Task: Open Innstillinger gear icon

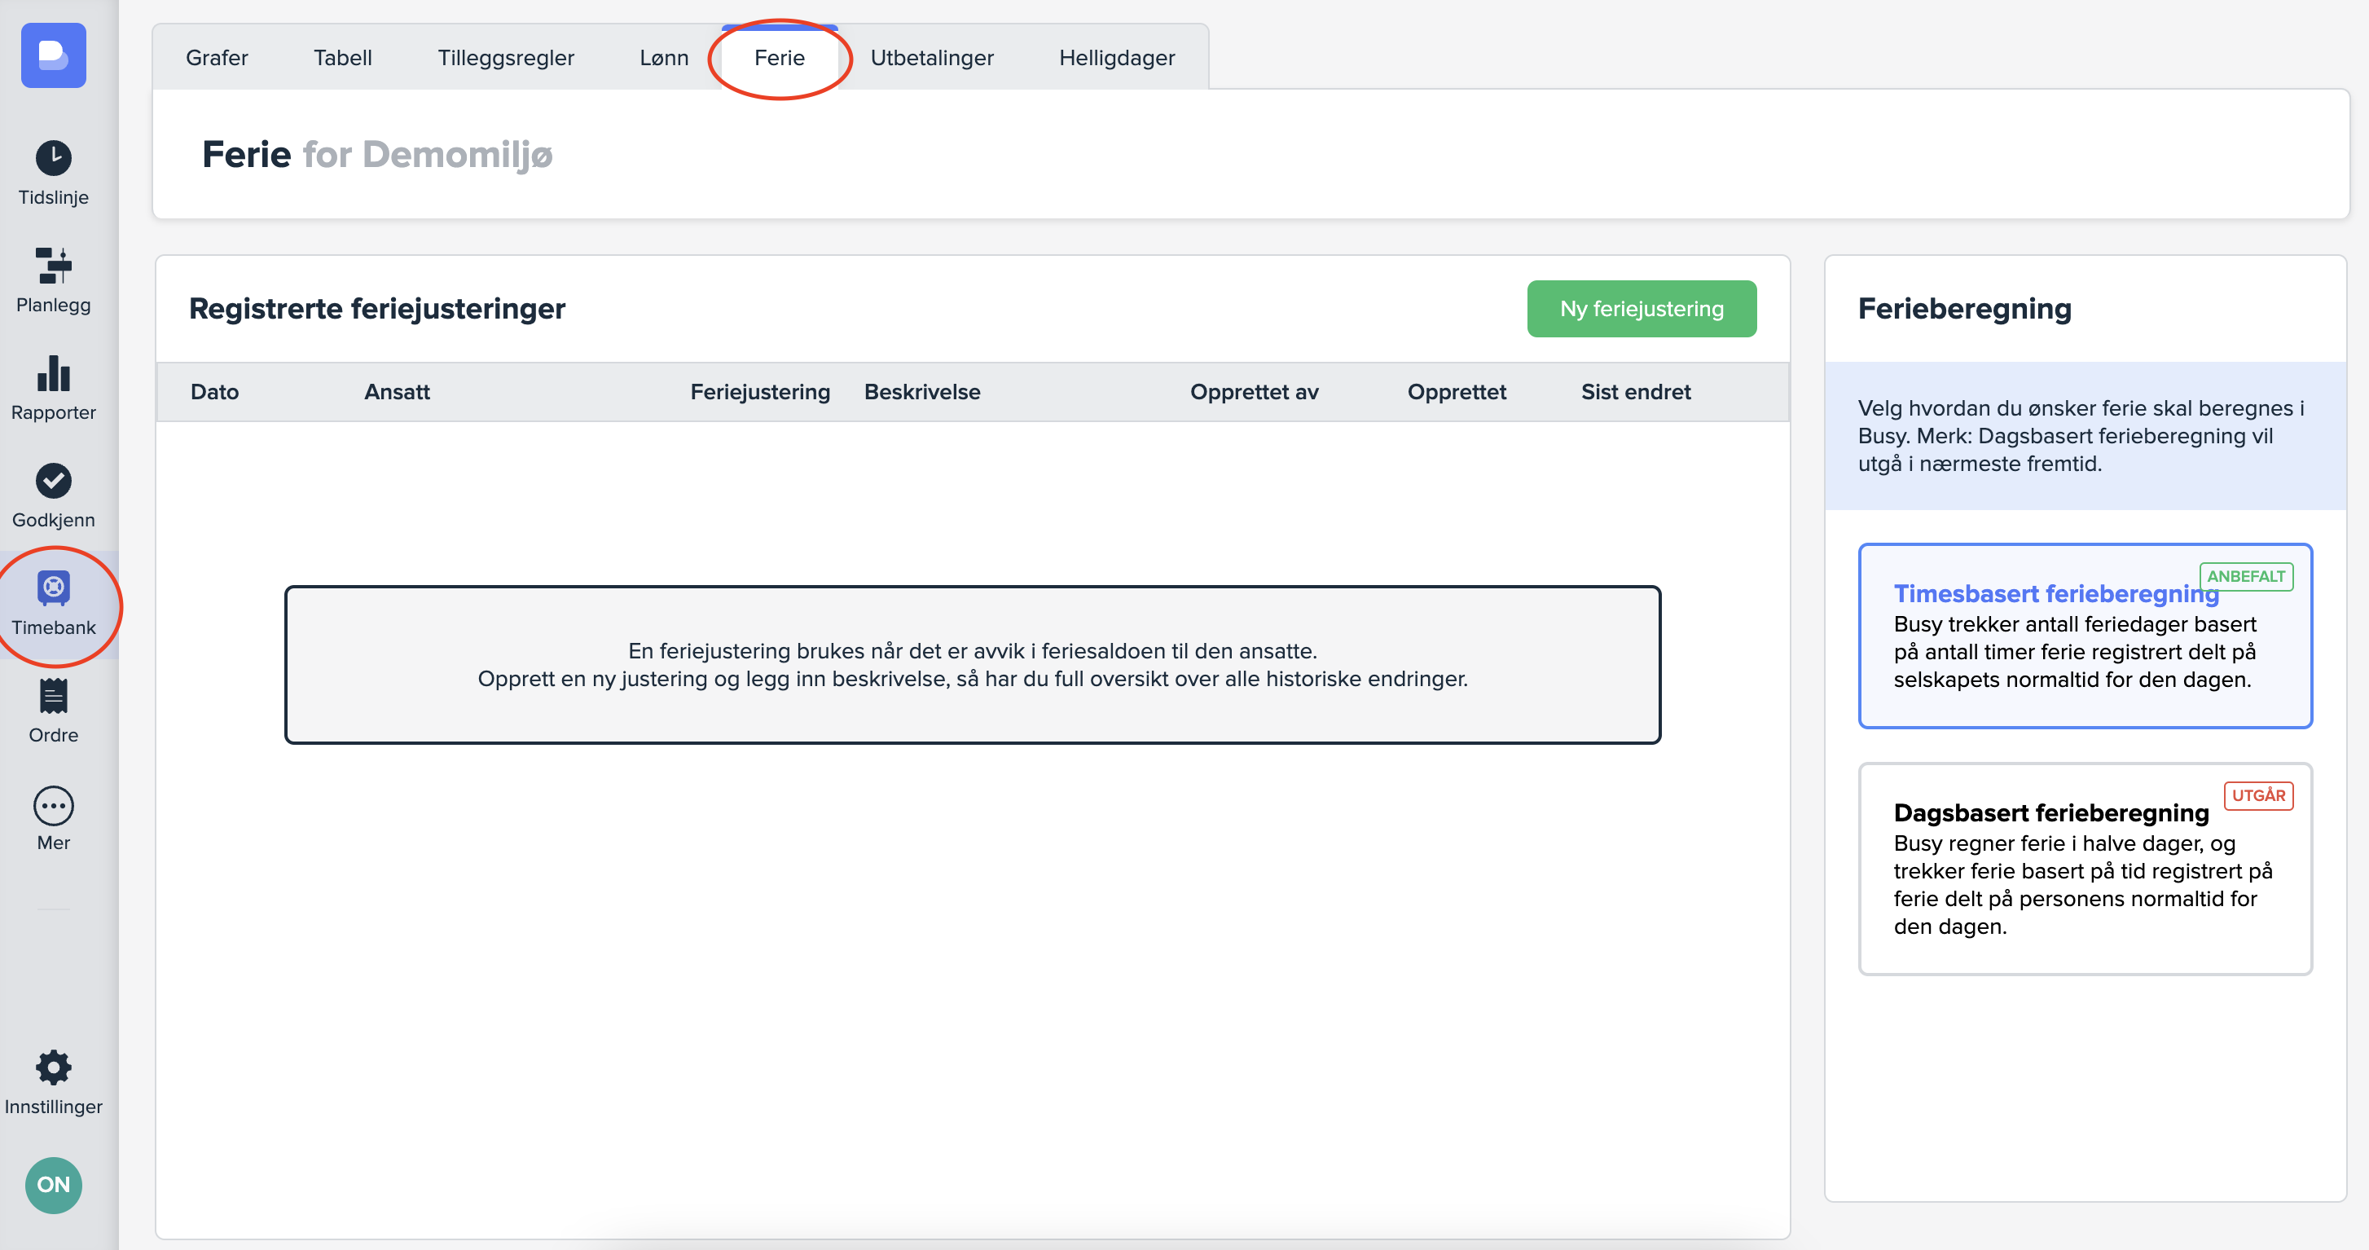Action: 53,1067
